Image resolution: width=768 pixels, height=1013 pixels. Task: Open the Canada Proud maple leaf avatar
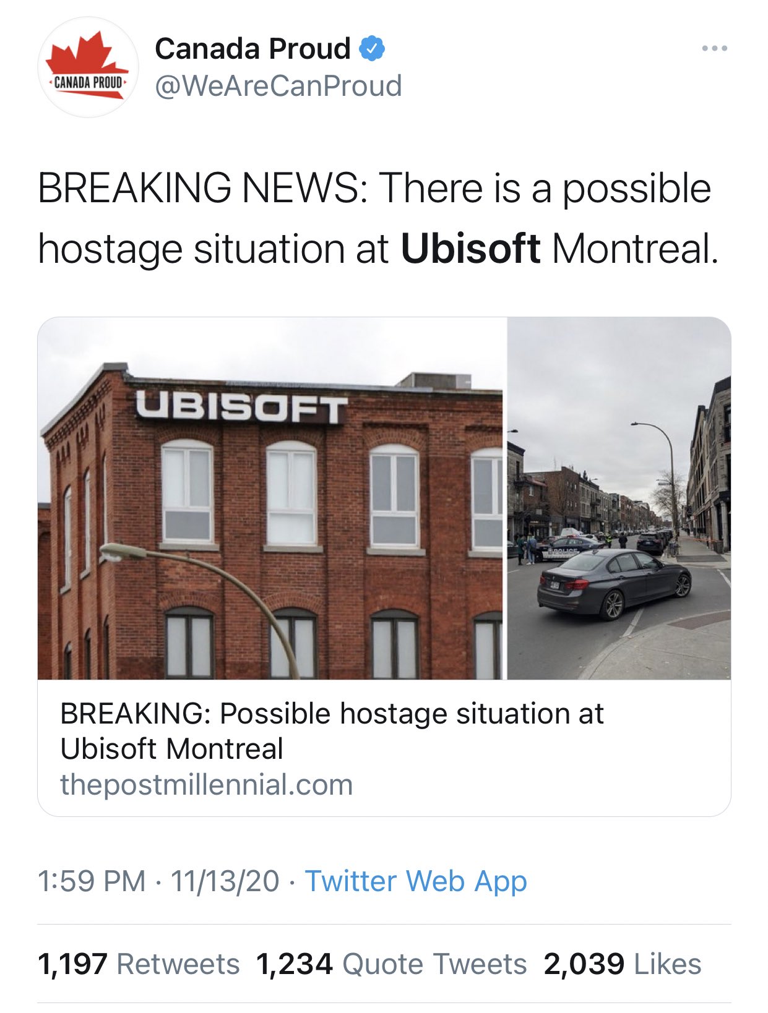click(88, 67)
